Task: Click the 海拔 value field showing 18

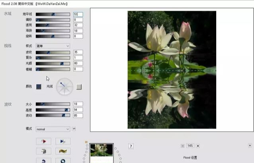Action: 78,31
